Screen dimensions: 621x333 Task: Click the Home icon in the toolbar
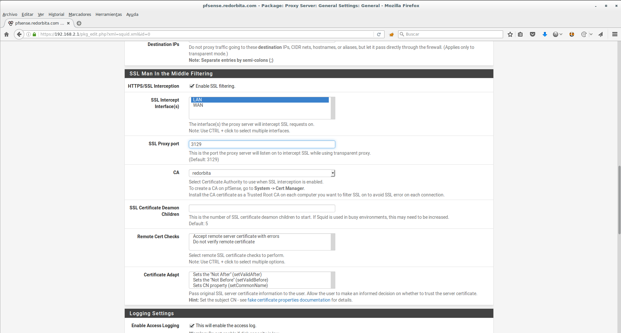pyautogui.click(x=6, y=34)
